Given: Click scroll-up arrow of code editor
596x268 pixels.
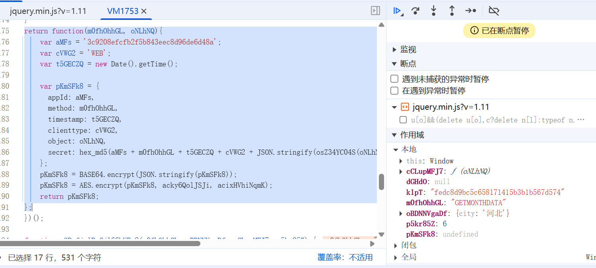Looking at the screenshot, I should [381, 25].
